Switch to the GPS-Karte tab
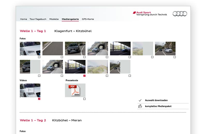 (88, 19)
